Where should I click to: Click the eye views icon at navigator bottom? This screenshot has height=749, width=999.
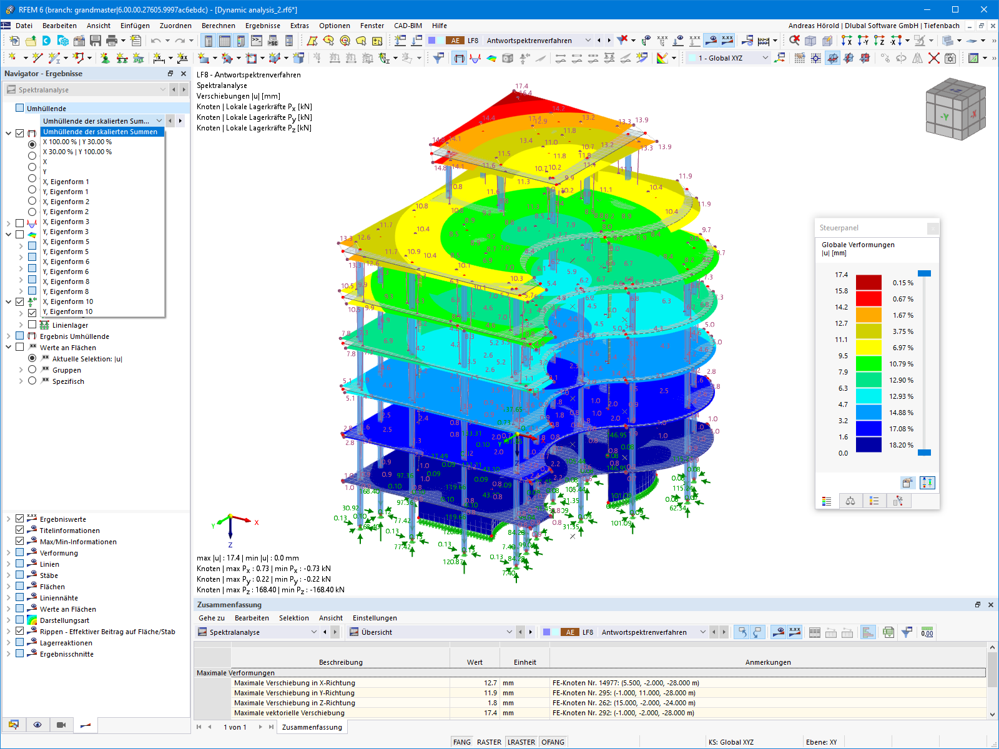[37, 725]
